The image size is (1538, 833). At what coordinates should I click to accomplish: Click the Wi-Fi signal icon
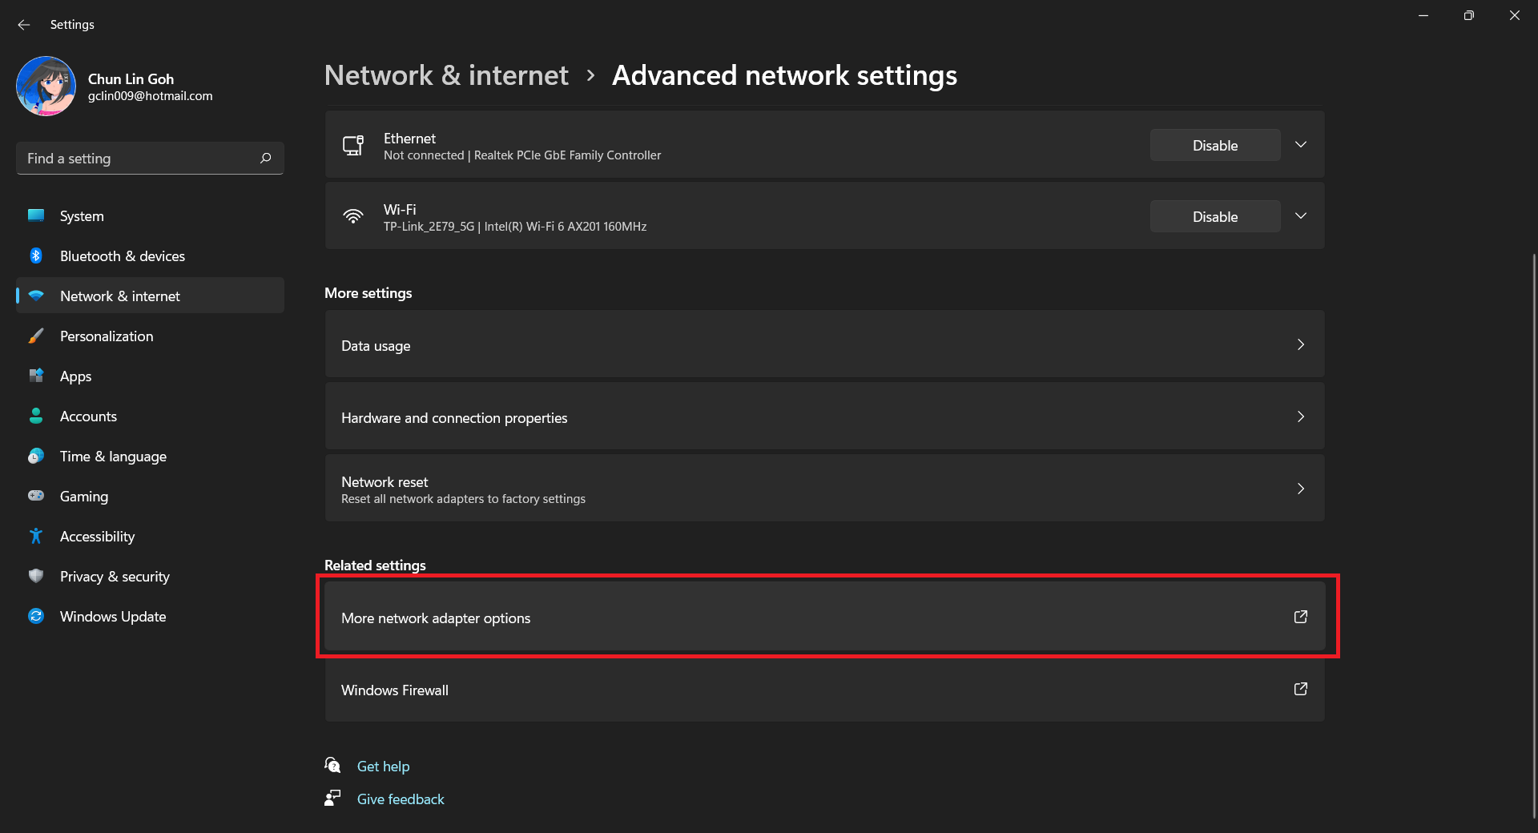353,216
